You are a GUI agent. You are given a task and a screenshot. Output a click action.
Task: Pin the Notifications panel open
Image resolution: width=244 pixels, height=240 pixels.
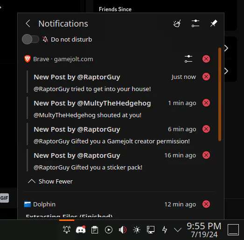click(214, 23)
